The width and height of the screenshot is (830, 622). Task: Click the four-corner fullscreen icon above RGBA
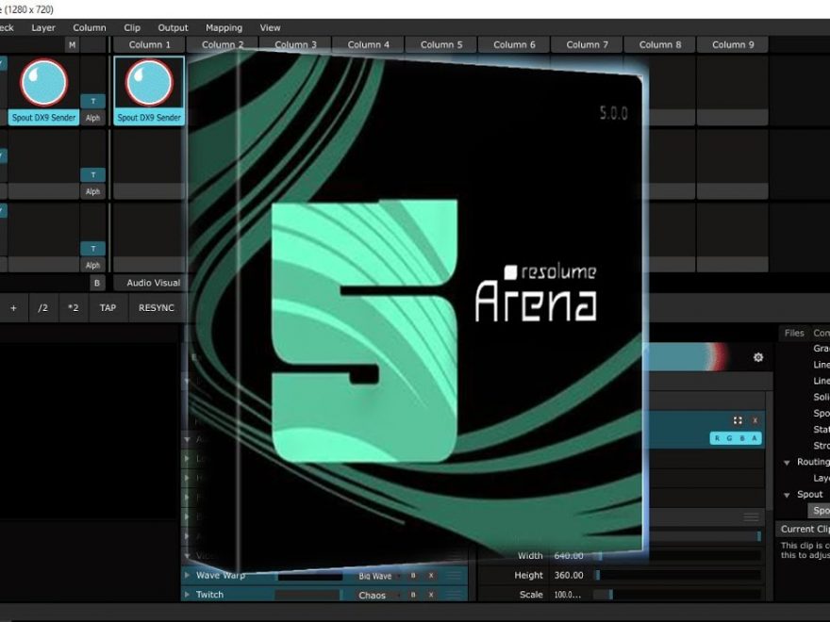(738, 420)
